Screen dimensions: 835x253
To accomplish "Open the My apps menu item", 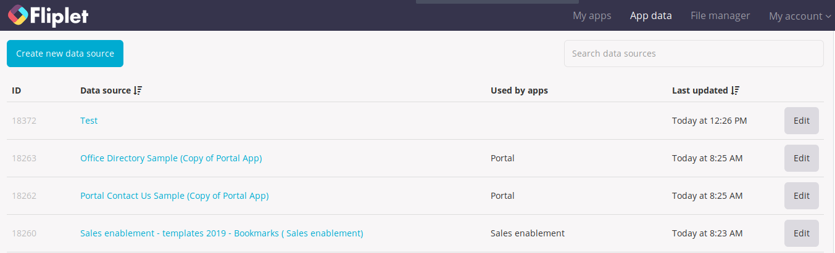I will (x=592, y=15).
